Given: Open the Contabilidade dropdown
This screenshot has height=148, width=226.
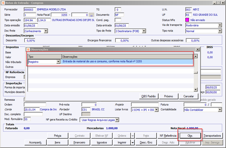Looking at the screenshot, I should pyautogui.click(x=220, y=110).
